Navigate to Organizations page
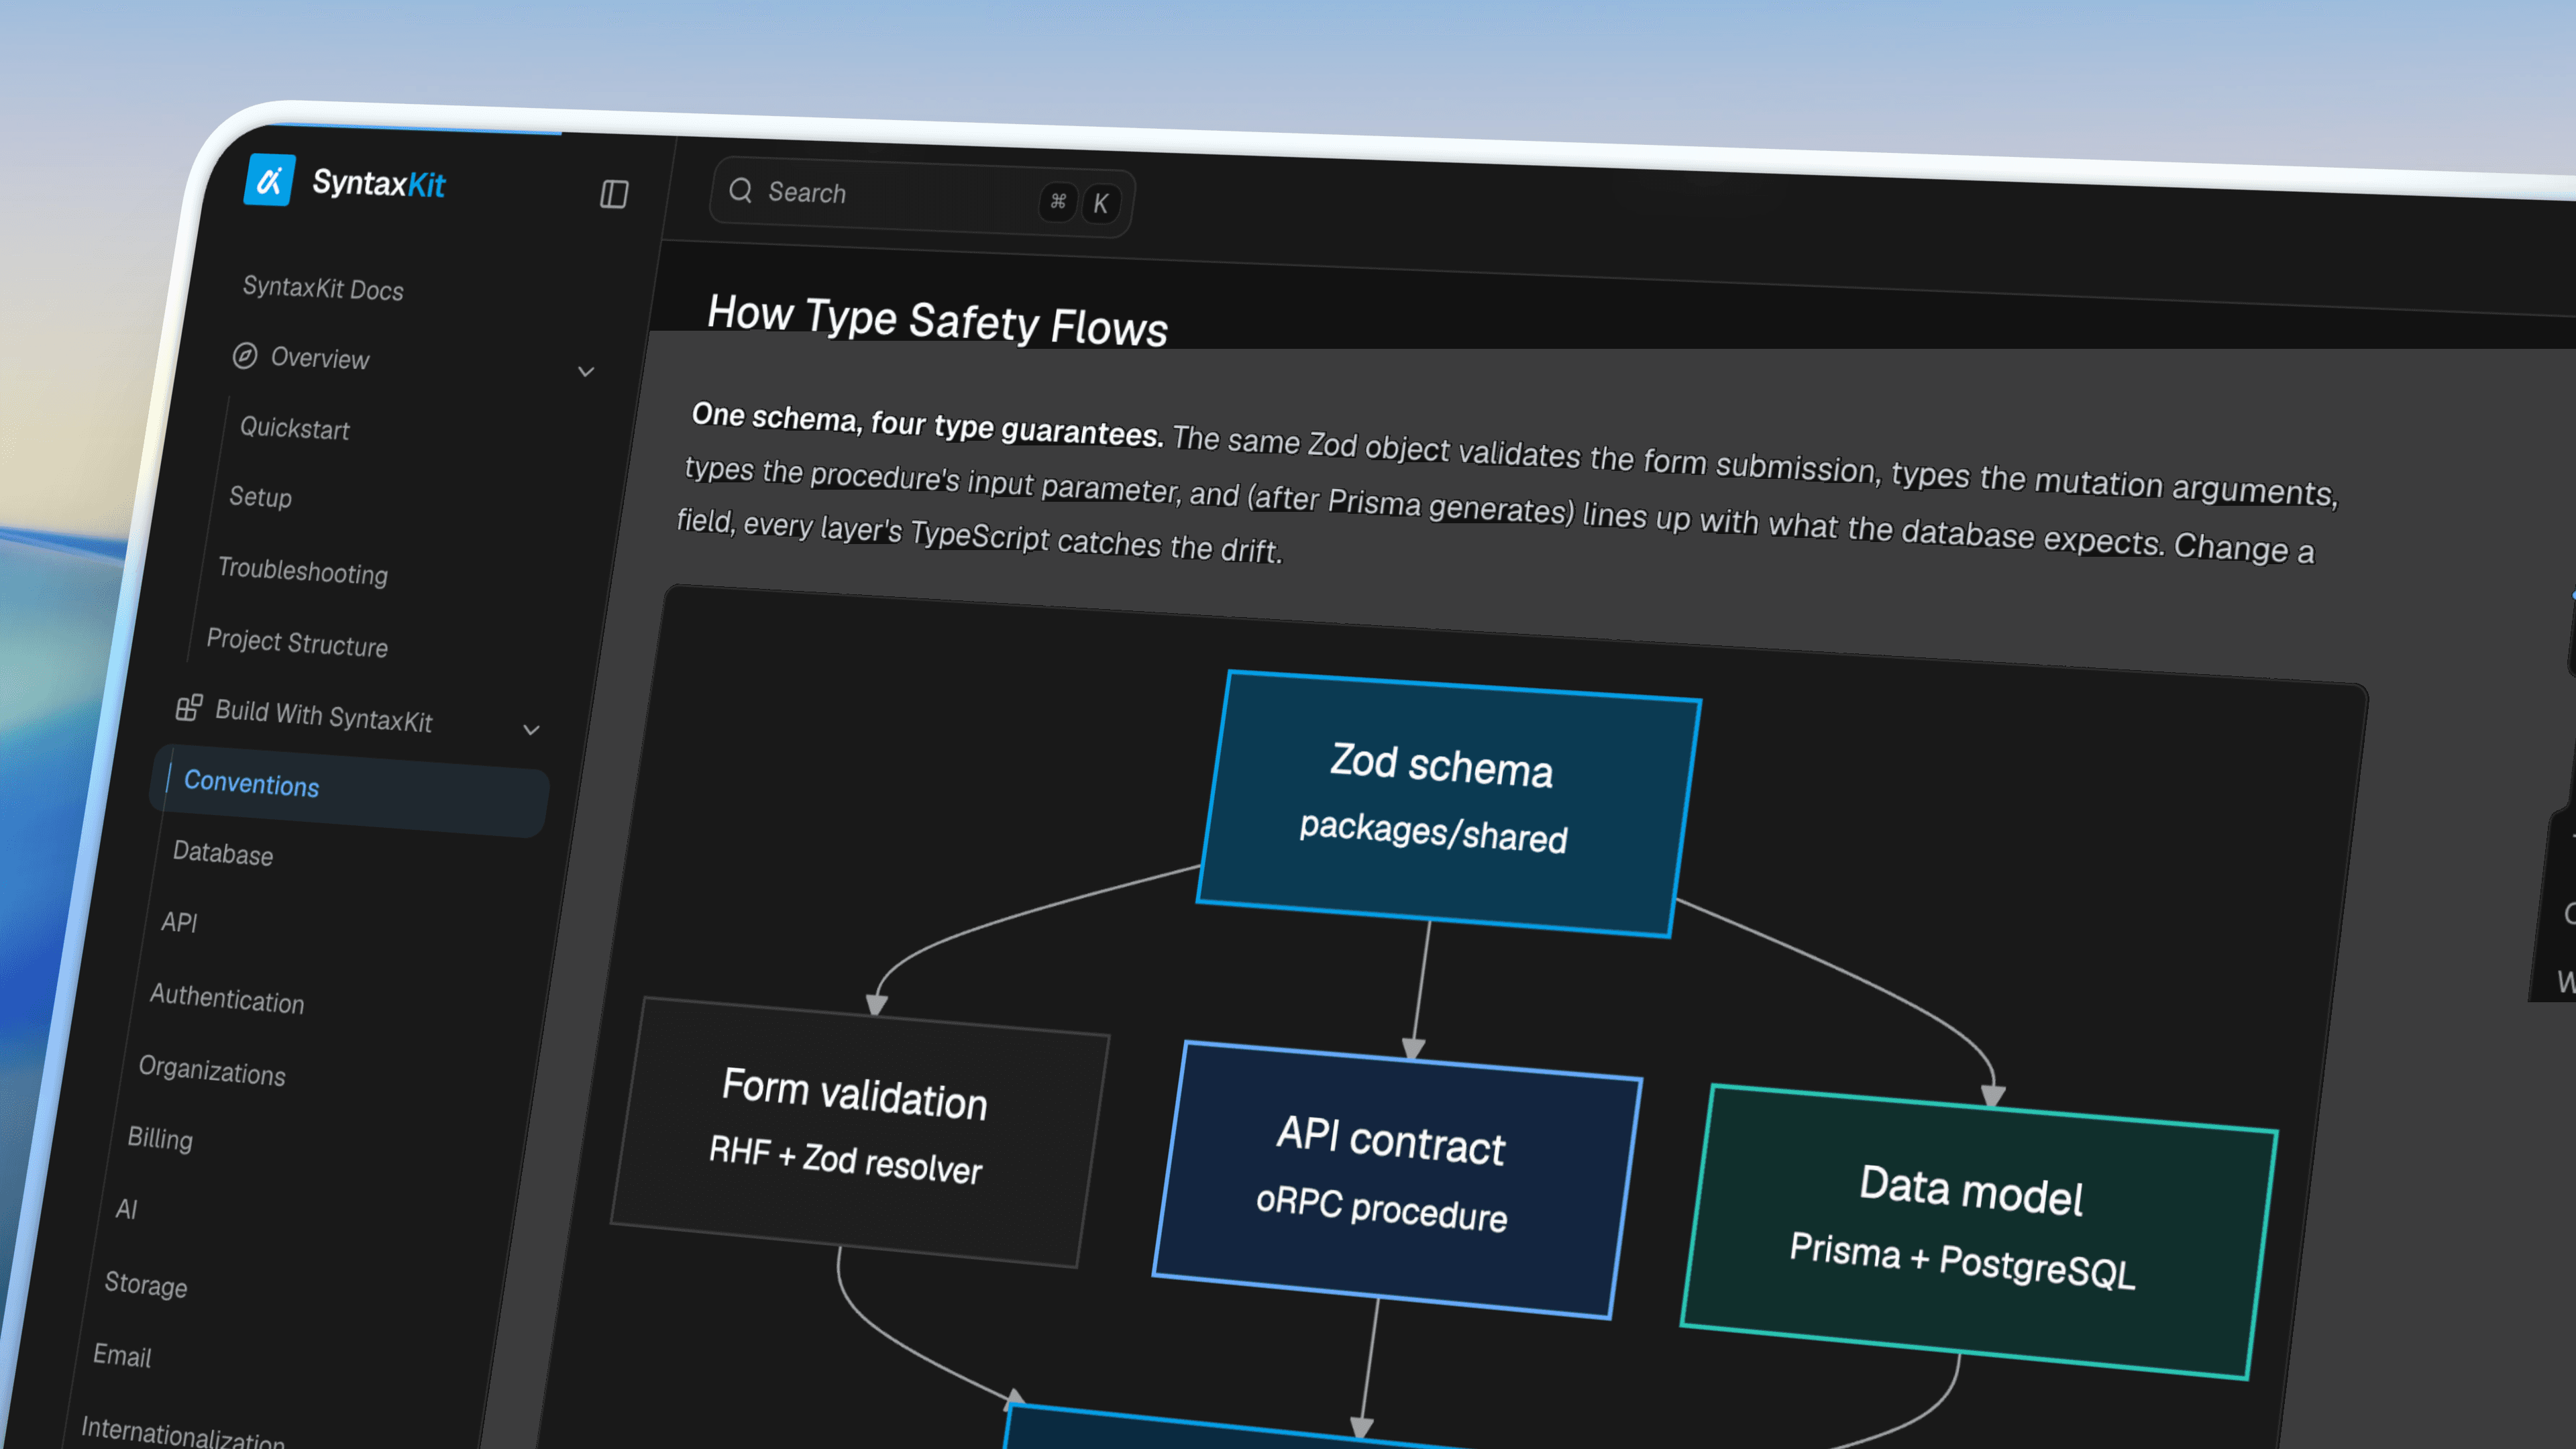This screenshot has width=2576, height=1449. click(212, 1070)
